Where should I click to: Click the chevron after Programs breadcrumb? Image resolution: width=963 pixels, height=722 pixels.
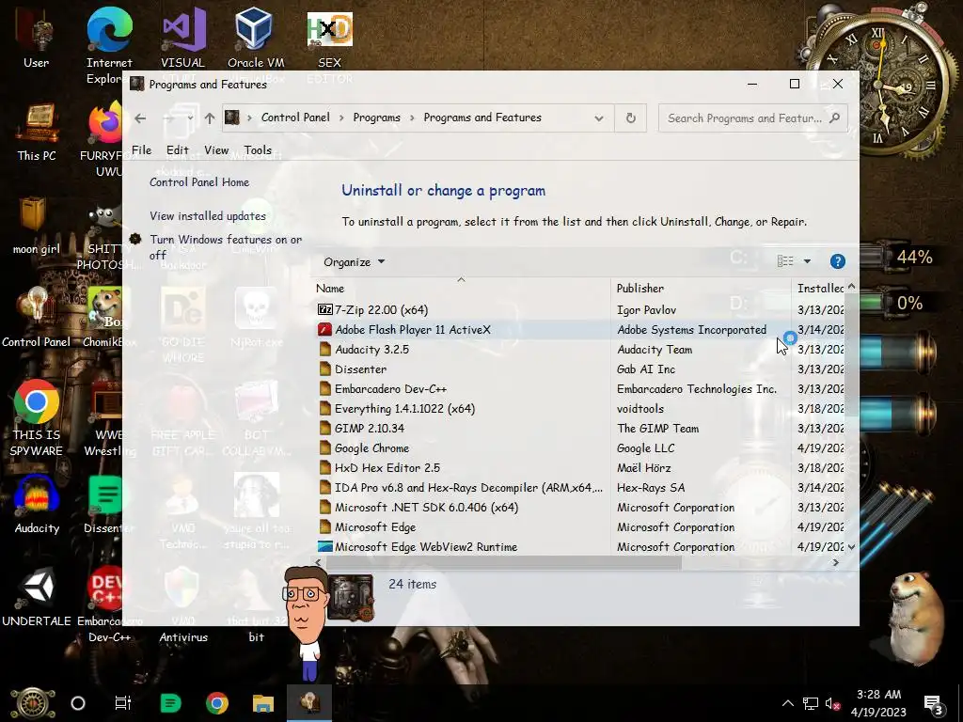coord(412,118)
